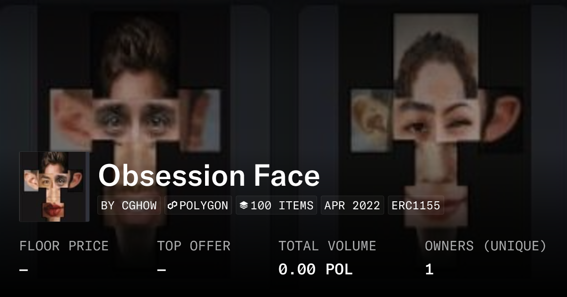Click the 100 ITEMS text label

point(282,206)
